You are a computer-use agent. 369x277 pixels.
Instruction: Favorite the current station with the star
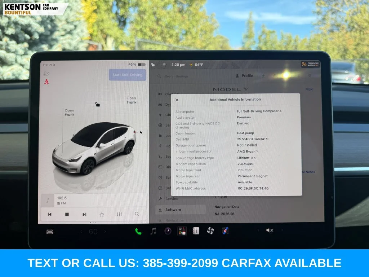point(102,214)
